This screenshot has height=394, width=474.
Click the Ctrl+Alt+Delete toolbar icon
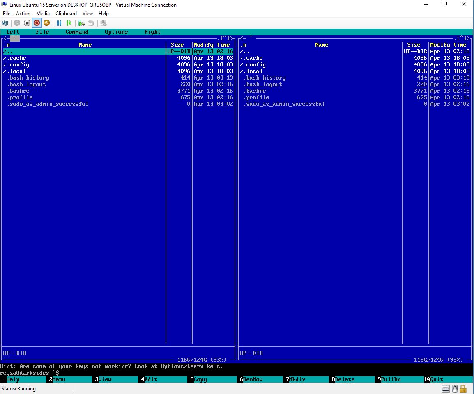tap(5, 23)
